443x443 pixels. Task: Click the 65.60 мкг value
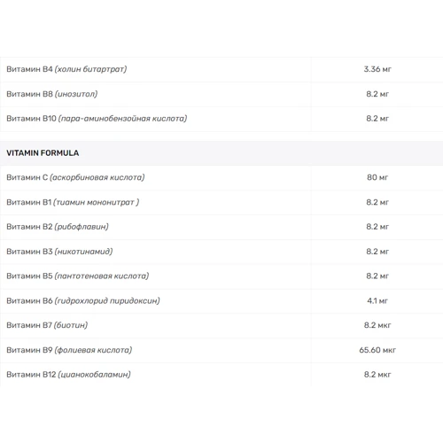[377, 350]
